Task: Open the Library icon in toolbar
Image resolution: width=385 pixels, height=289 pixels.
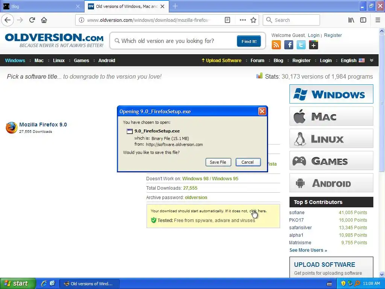Action: click(x=351, y=20)
